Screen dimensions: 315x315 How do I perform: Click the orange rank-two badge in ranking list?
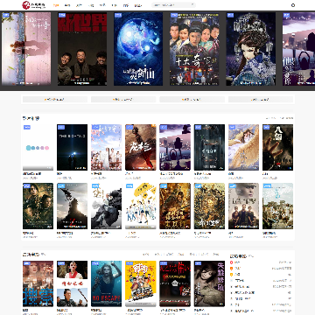(x=231, y=269)
